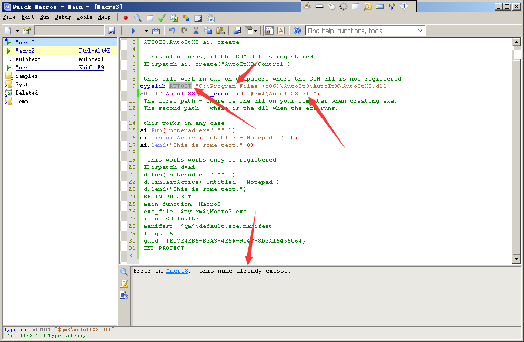Save with the floppy disk icon

112,31
